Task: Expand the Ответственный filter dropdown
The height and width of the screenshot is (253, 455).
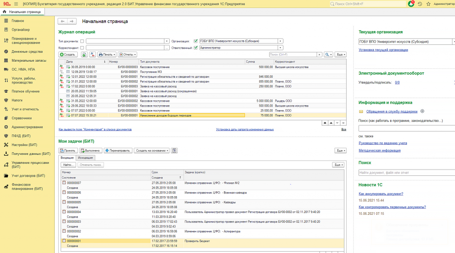Action: (280, 48)
